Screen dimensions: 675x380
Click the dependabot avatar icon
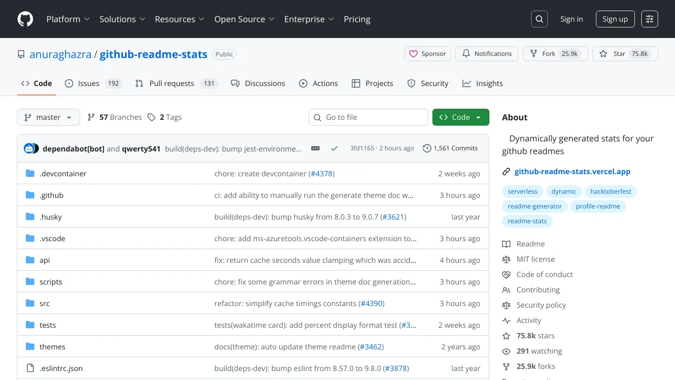(29, 148)
